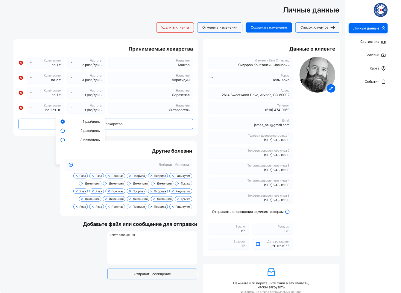The image size is (401, 293).
Task: Edit Телефон доверенного лица 5 field
Action: click(250, 198)
